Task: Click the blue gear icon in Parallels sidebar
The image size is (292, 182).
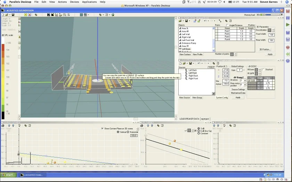Action: 288,61
